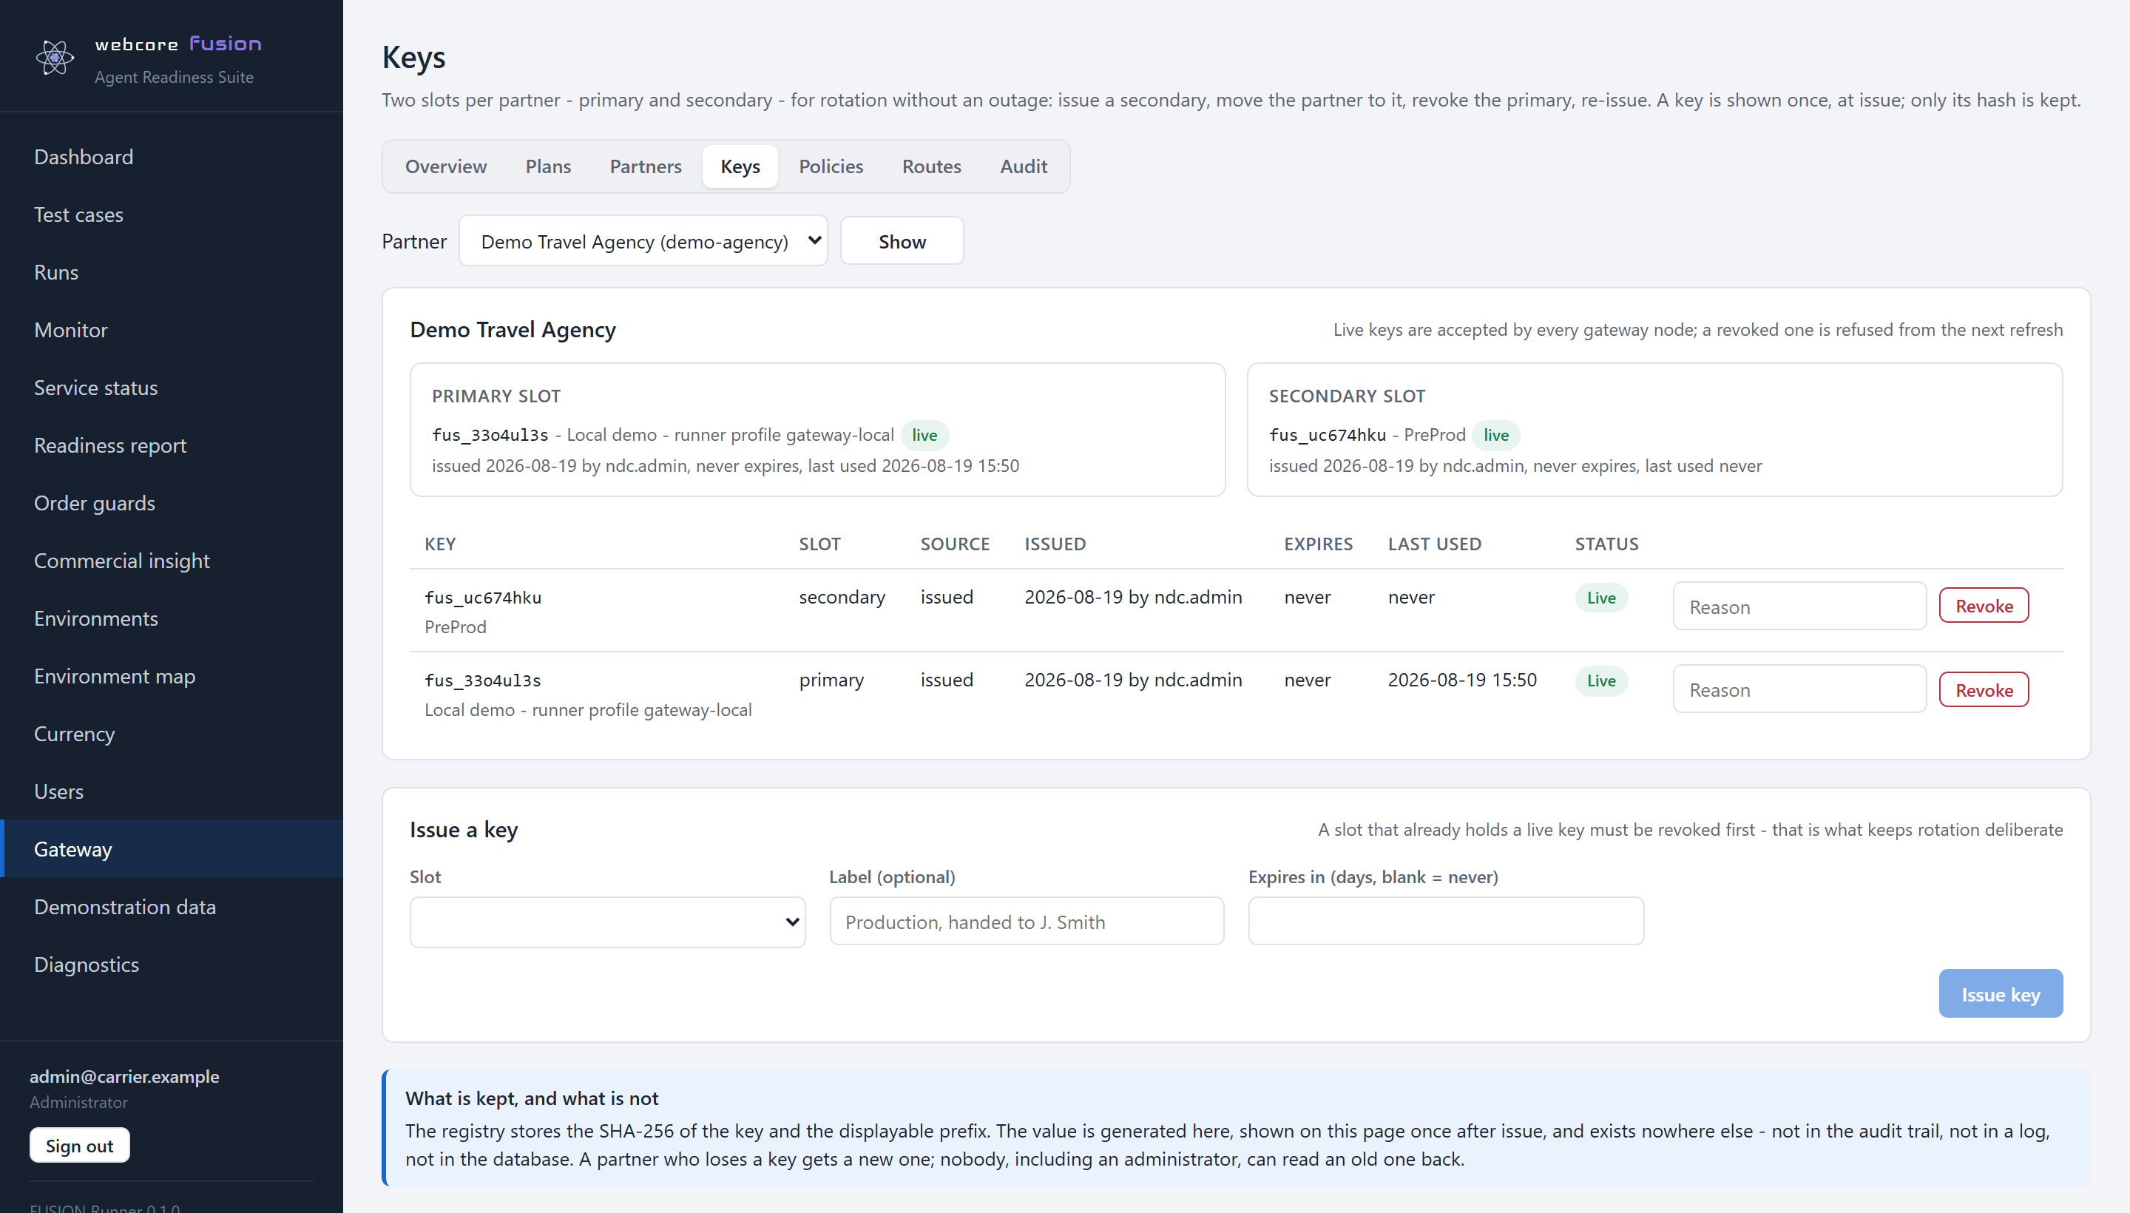
Task: Open the Runs section
Action: (55, 271)
